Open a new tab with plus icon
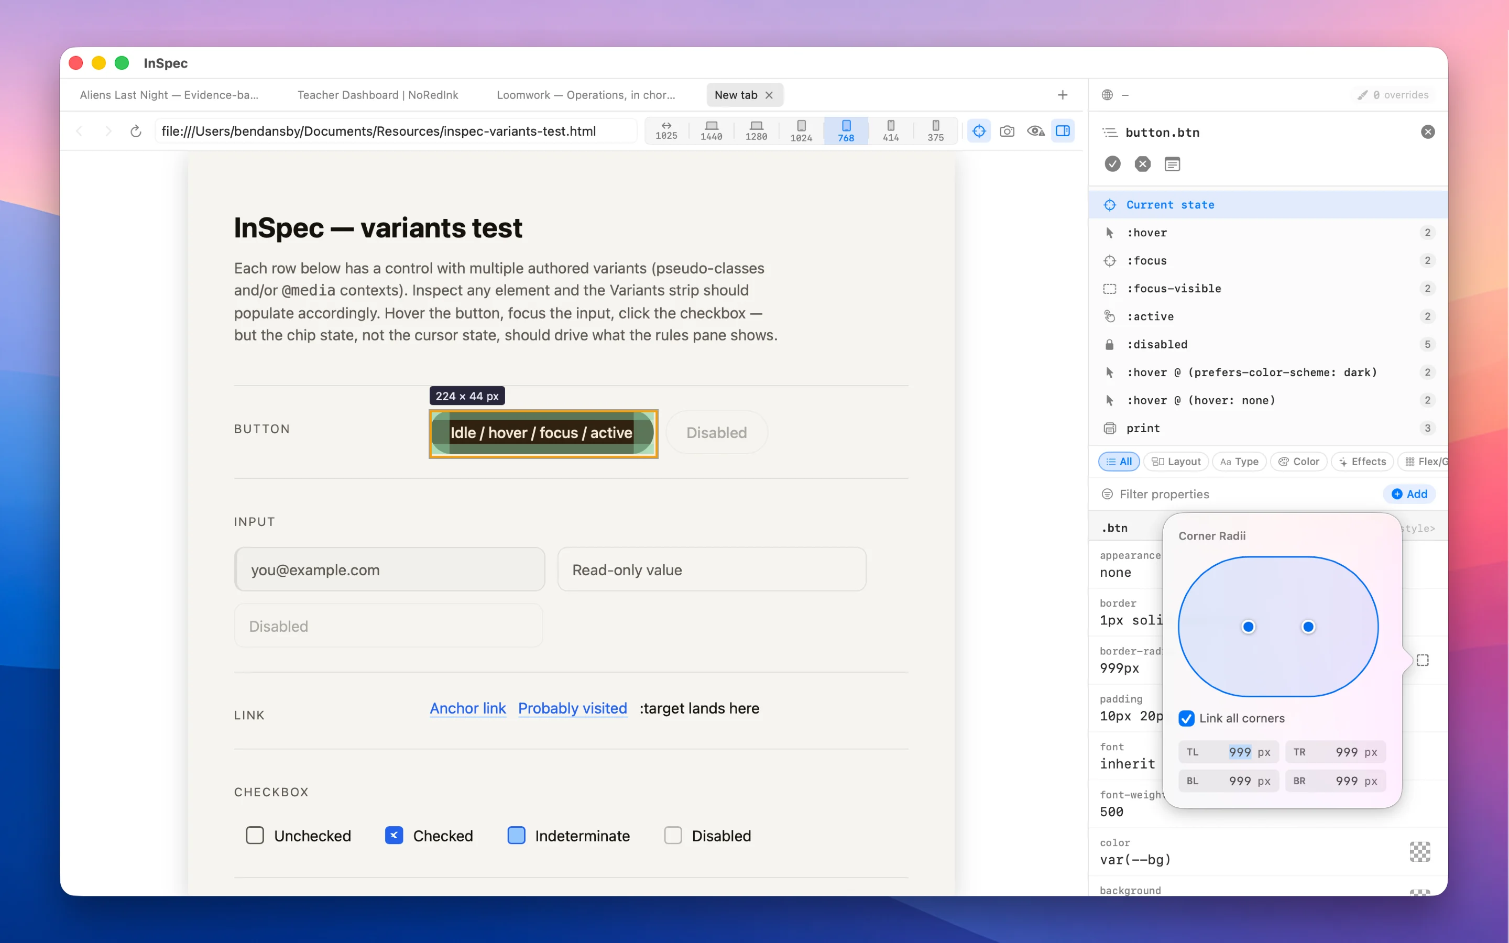 [1063, 95]
